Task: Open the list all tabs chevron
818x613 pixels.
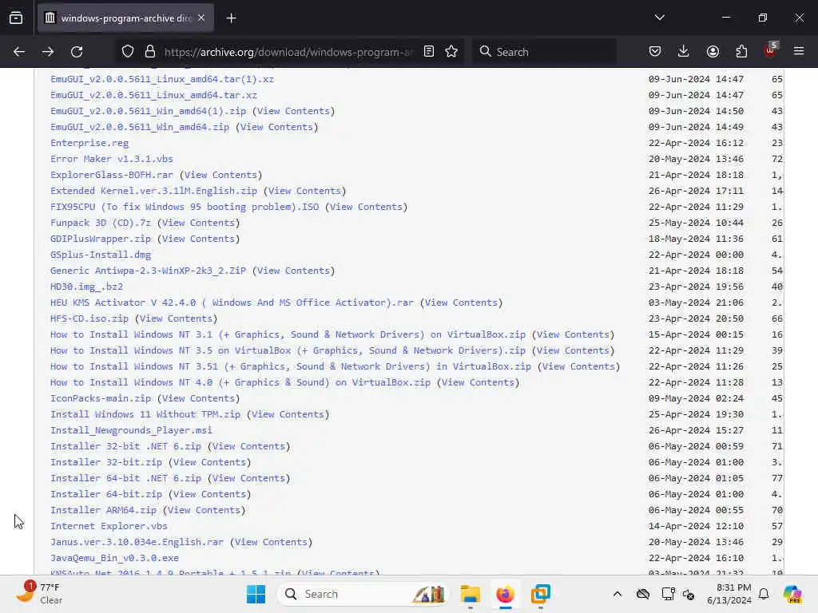Action: pos(659,18)
